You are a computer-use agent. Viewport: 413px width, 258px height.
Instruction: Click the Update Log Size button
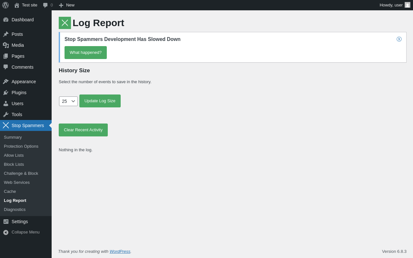pos(100,101)
